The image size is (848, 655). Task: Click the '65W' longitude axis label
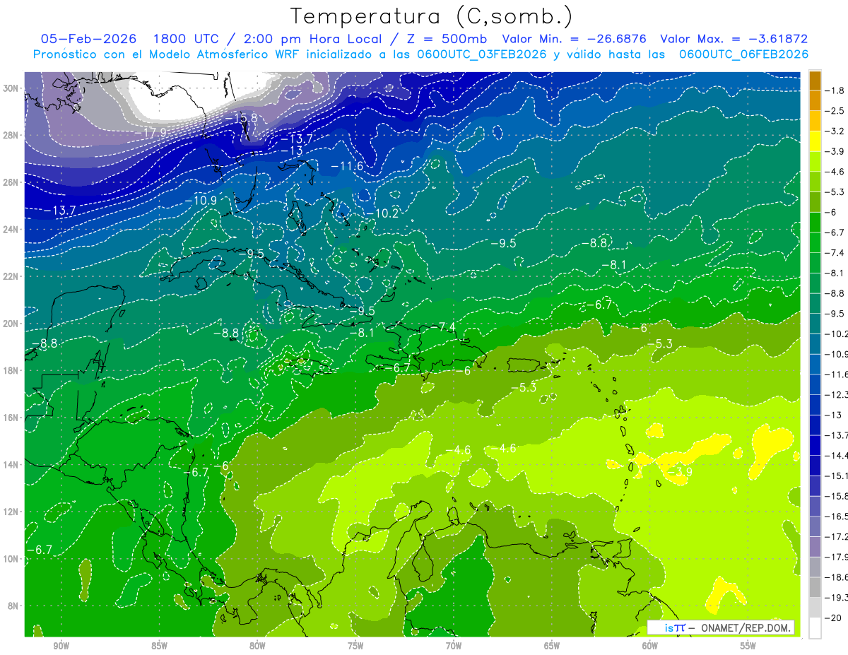tap(552, 647)
